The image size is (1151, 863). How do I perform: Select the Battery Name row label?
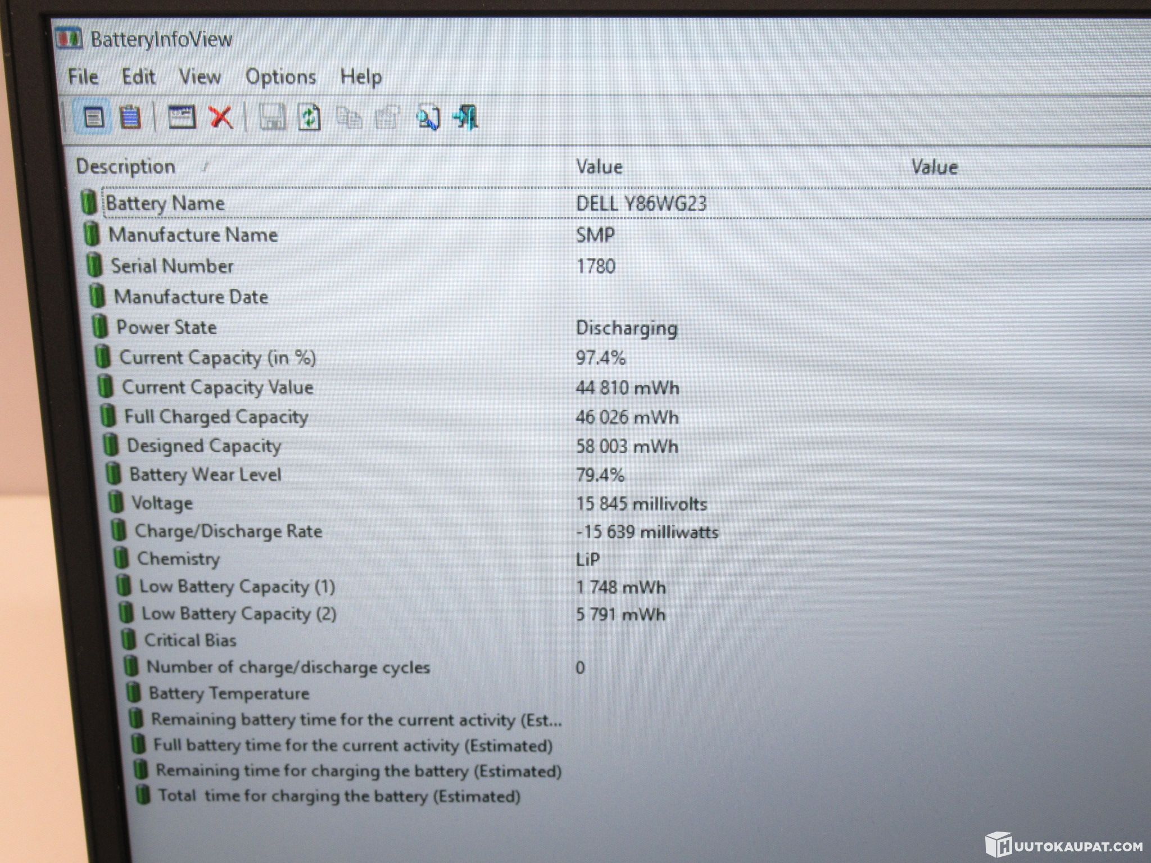[x=165, y=203]
